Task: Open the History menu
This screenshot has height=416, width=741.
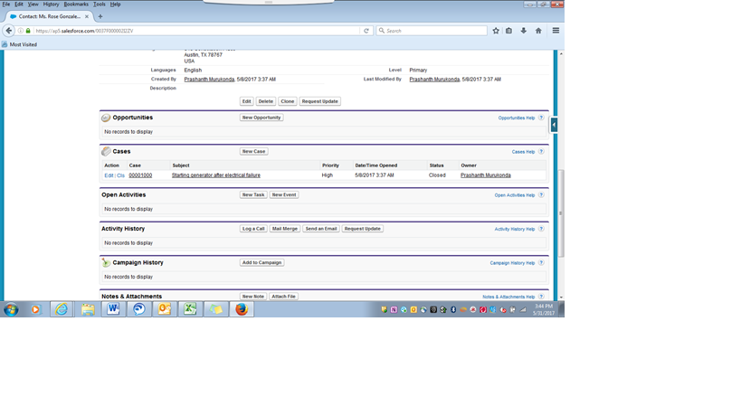Action: (x=51, y=5)
